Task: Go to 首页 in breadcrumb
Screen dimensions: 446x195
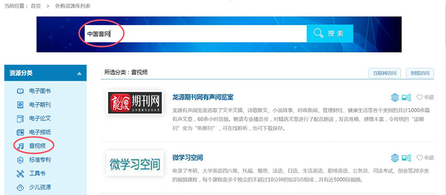Action: 36,6
